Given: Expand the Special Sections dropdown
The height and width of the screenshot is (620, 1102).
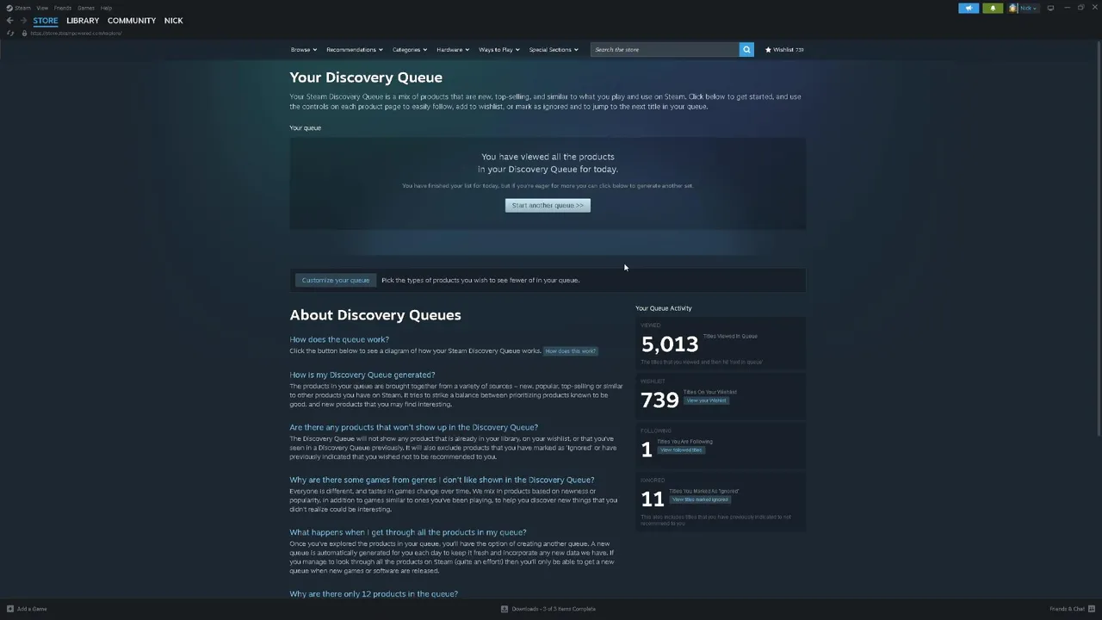Looking at the screenshot, I should pyautogui.click(x=554, y=50).
